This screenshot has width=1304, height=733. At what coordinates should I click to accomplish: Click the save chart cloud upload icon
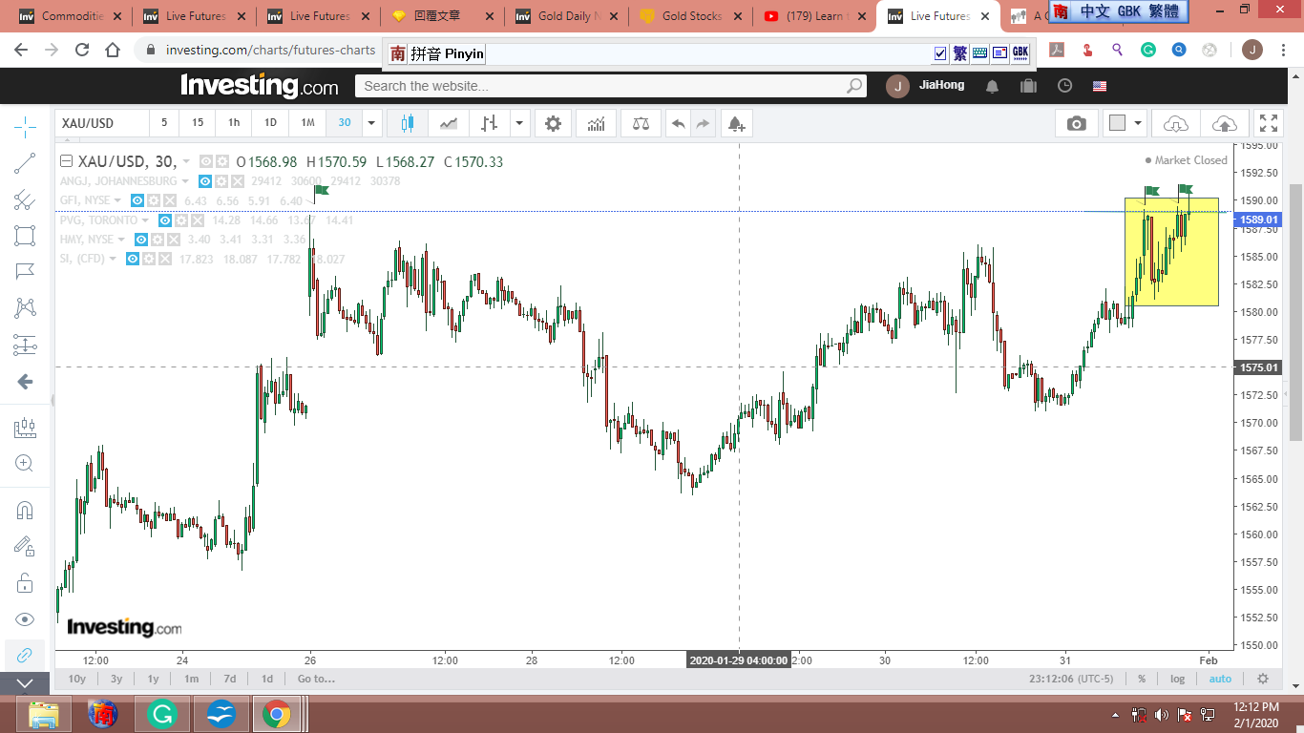(1224, 123)
